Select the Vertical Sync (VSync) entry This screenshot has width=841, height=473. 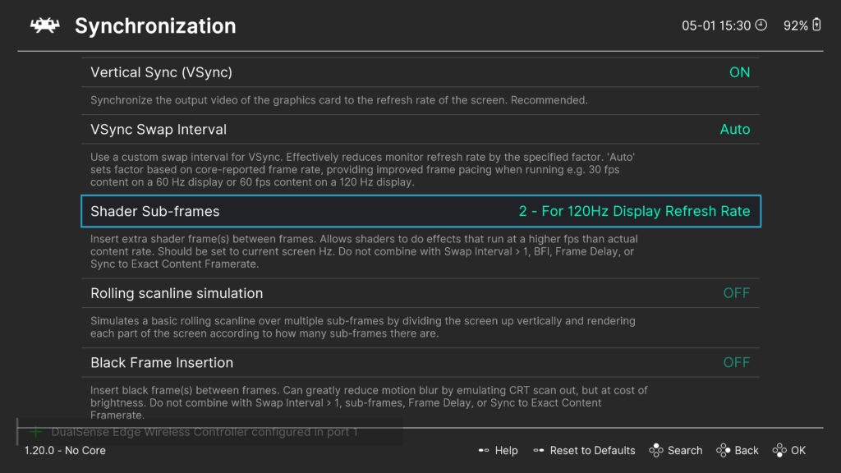point(420,72)
